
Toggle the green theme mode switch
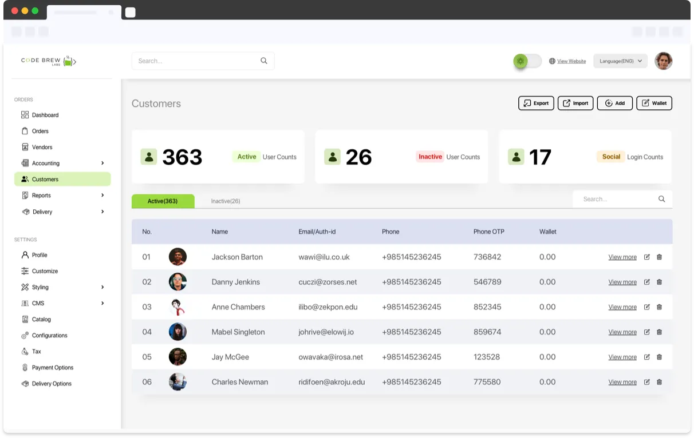tap(527, 61)
